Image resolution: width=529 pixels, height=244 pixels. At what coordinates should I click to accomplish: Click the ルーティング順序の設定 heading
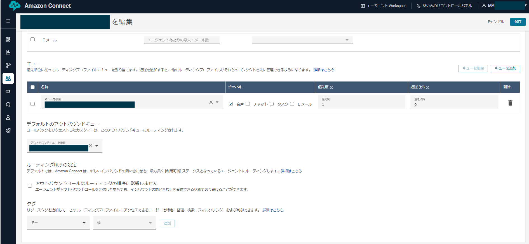(52, 165)
